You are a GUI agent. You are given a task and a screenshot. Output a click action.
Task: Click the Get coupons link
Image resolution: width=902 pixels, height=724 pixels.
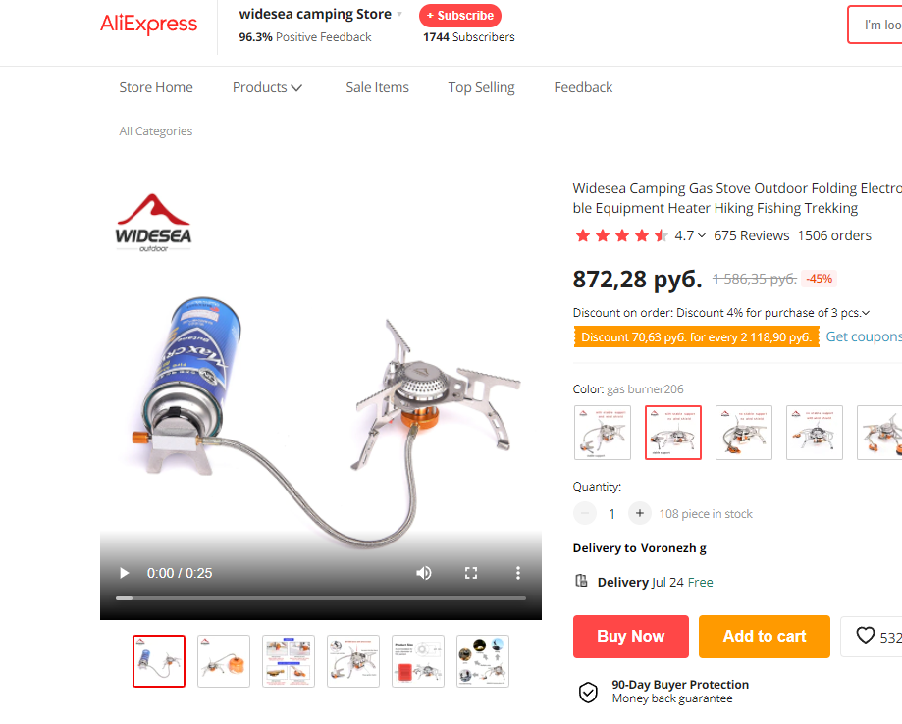(x=864, y=337)
